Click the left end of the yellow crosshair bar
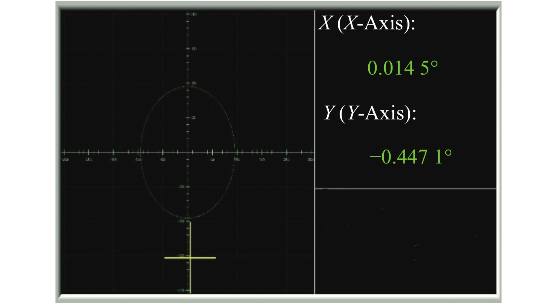Viewport: 557px width, 304px height. 165,258
